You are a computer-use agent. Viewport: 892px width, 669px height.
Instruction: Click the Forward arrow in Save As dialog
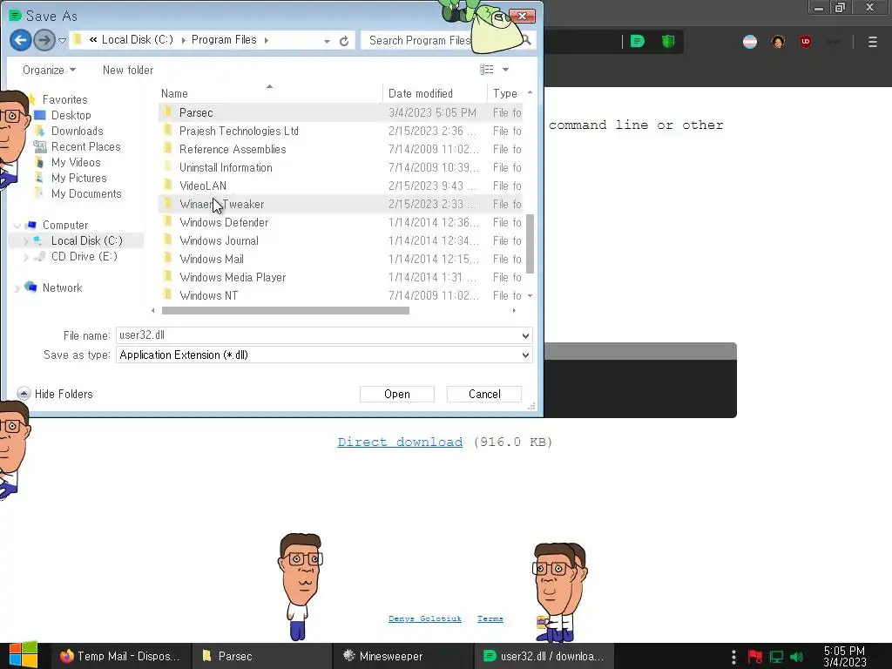pos(44,40)
